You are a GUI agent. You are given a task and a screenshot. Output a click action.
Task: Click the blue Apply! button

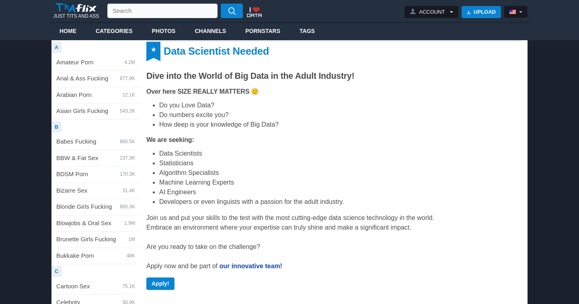tap(160, 283)
